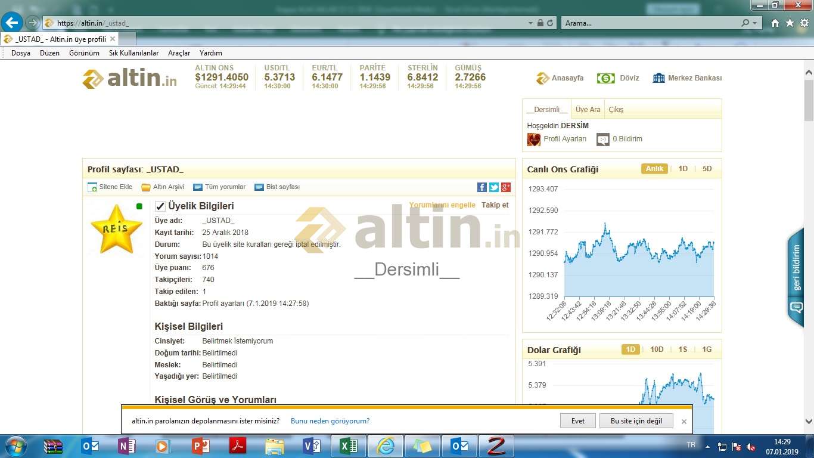
Task: Open the browser Tools gear icon
Action: 804,23
